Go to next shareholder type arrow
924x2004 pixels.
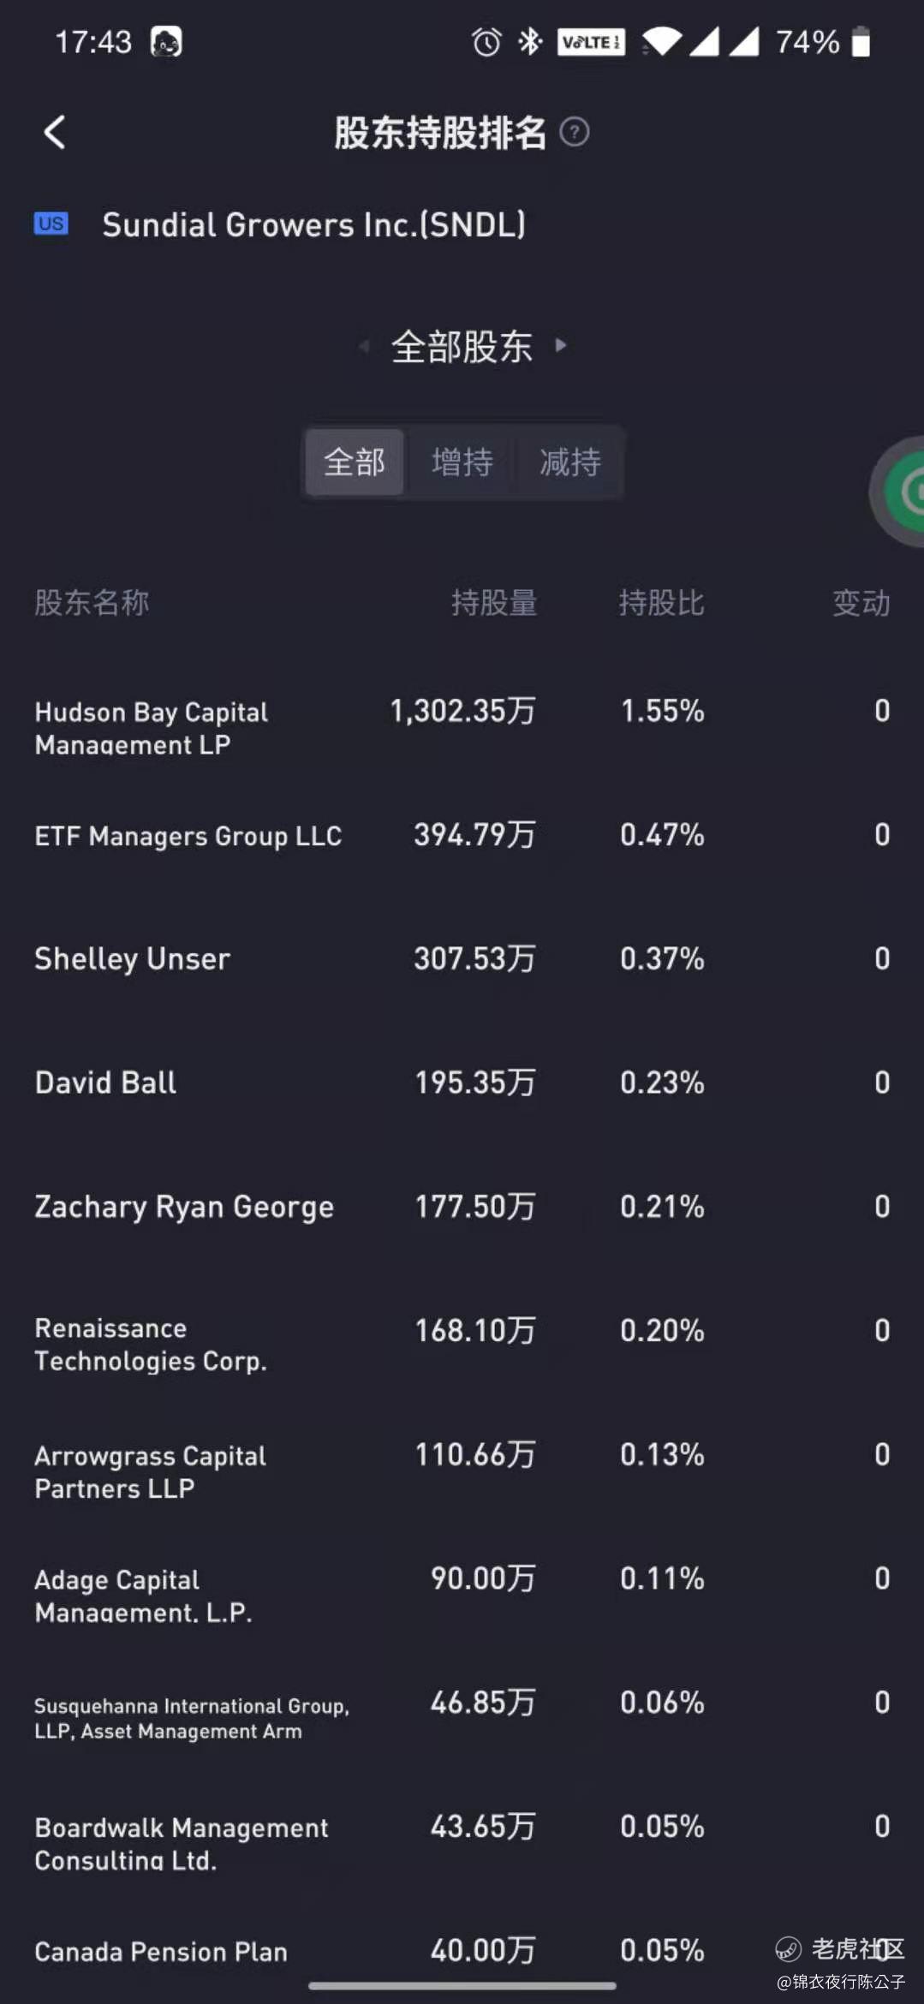click(561, 345)
